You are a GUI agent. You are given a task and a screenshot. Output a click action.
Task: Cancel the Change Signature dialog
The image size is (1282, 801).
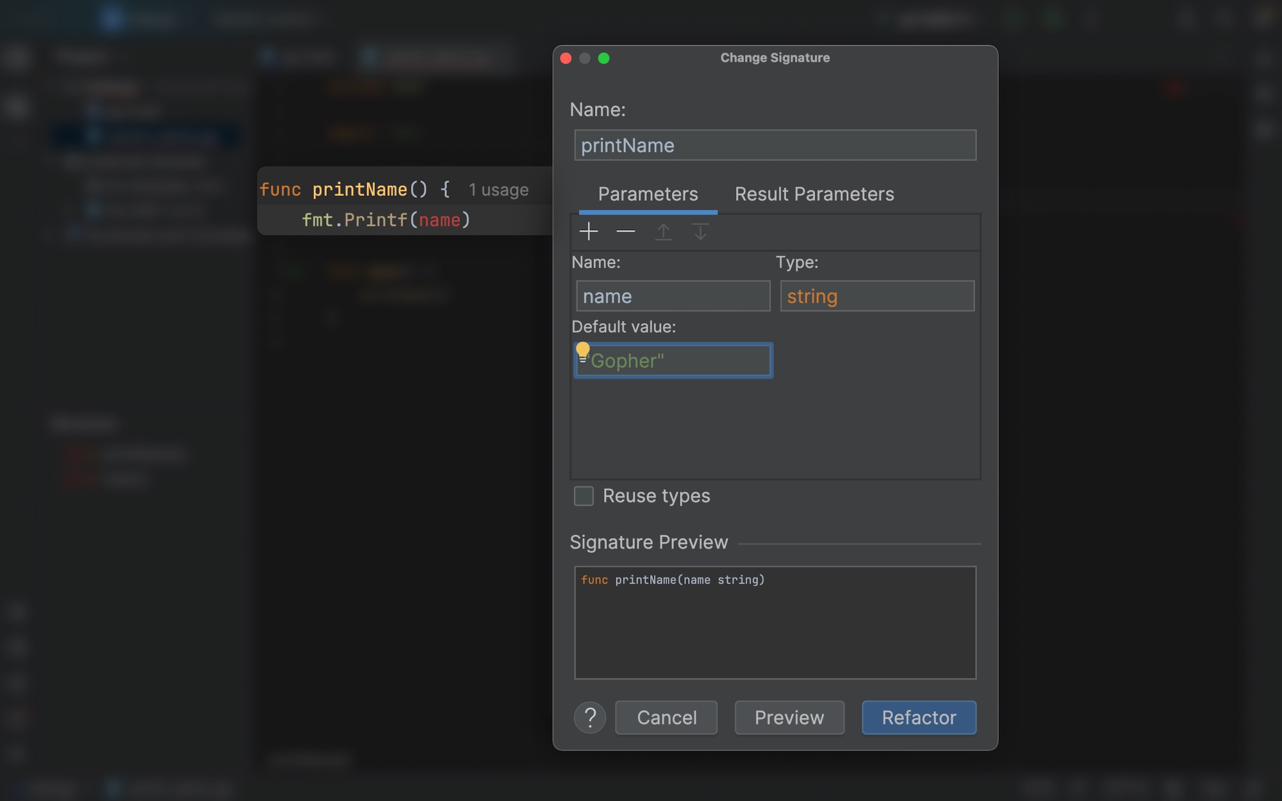pos(666,717)
